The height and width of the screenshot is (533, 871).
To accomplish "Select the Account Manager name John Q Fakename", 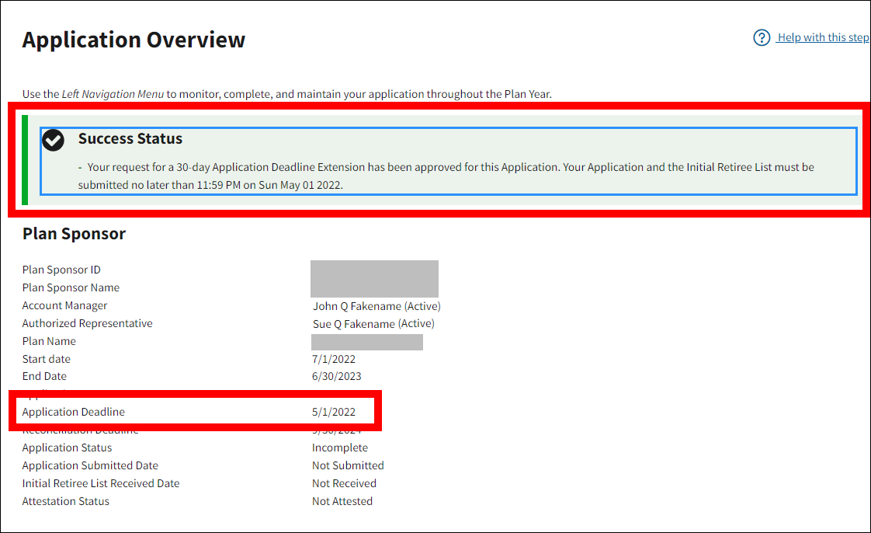I will (x=377, y=306).
